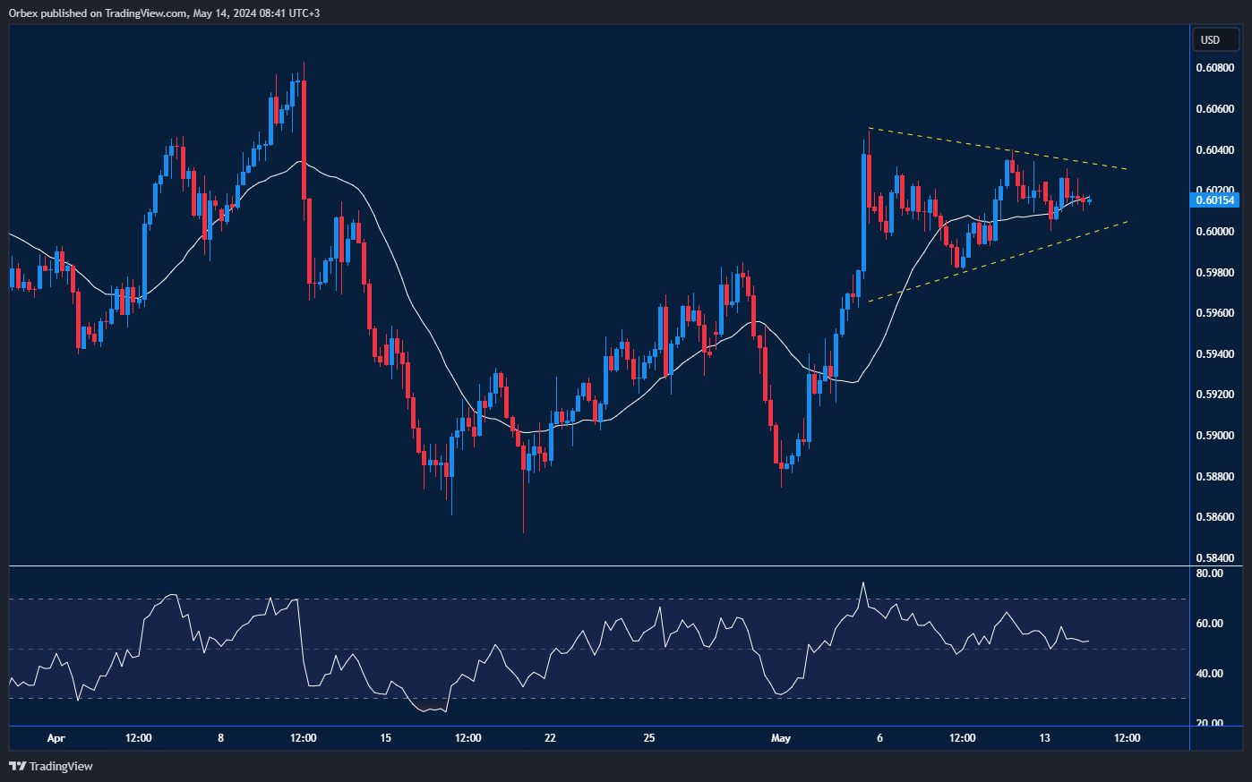Viewport: 1252px width, 782px height.
Task: Click the current price label 0.60154
Action: pos(1215,200)
